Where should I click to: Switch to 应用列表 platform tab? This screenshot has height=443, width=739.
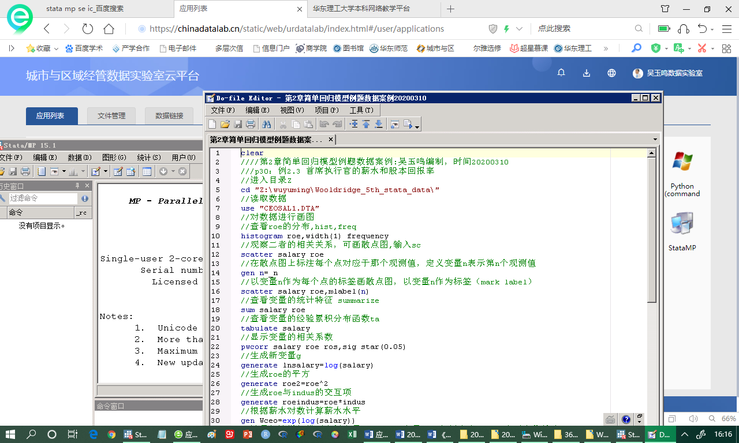pos(52,115)
